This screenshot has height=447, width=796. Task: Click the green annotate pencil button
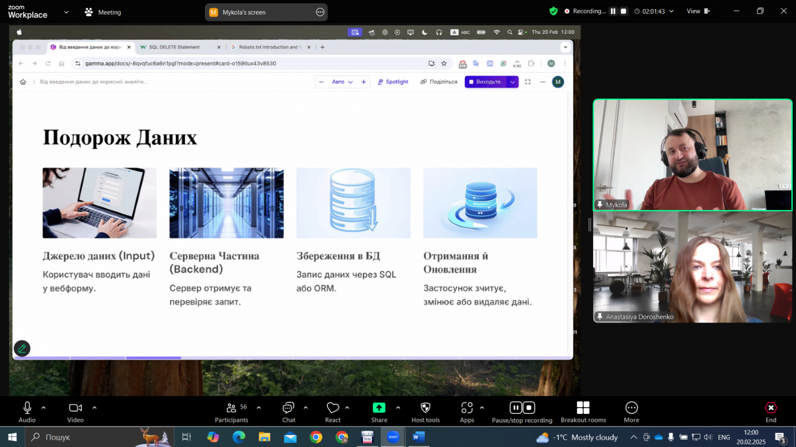22,348
